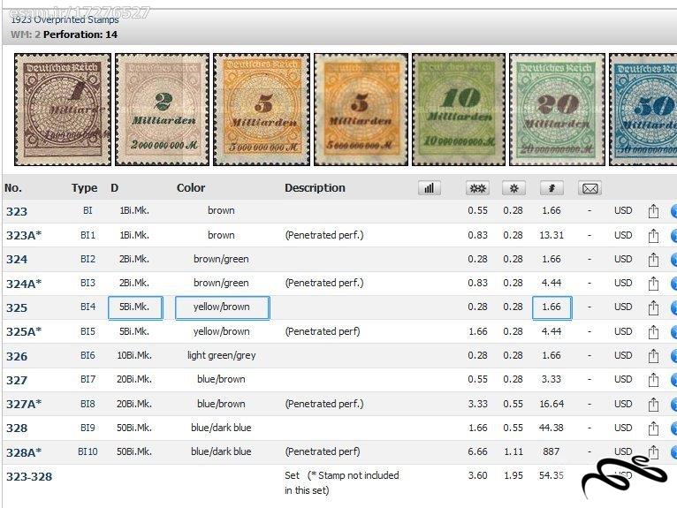The width and height of the screenshot is (677, 508).
Task: Click the 3.60 set mint price
Action: coord(477,475)
